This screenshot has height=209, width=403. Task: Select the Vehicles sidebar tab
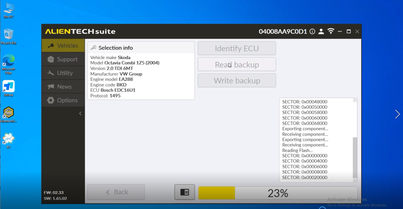click(x=63, y=46)
